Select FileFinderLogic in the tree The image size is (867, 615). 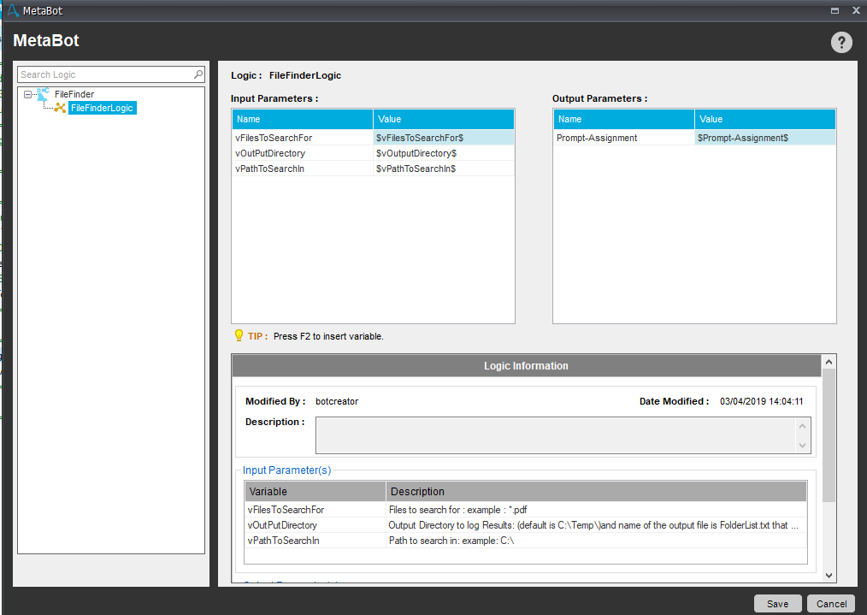click(102, 108)
